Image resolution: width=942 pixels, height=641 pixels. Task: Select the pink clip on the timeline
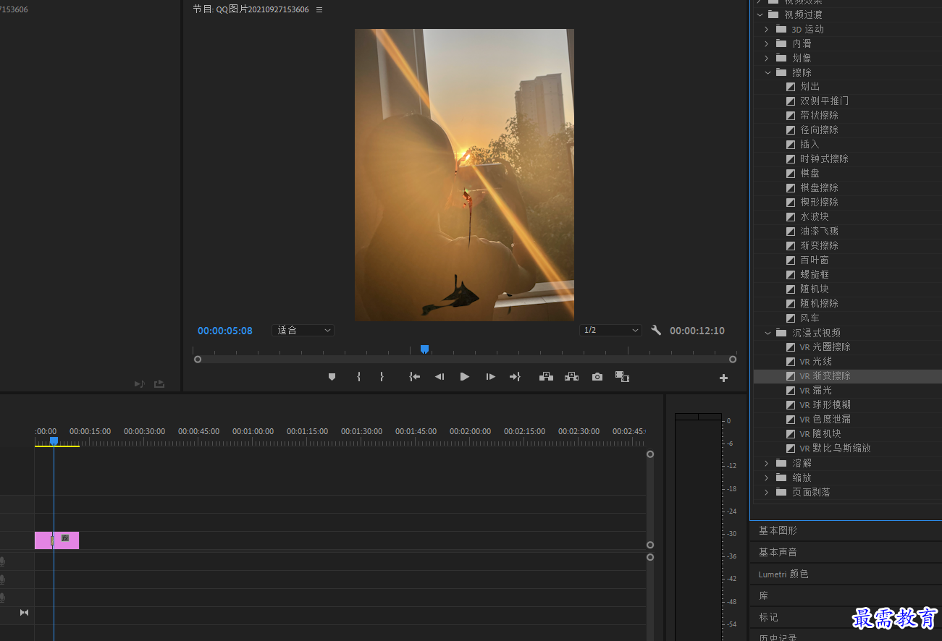point(56,540)
